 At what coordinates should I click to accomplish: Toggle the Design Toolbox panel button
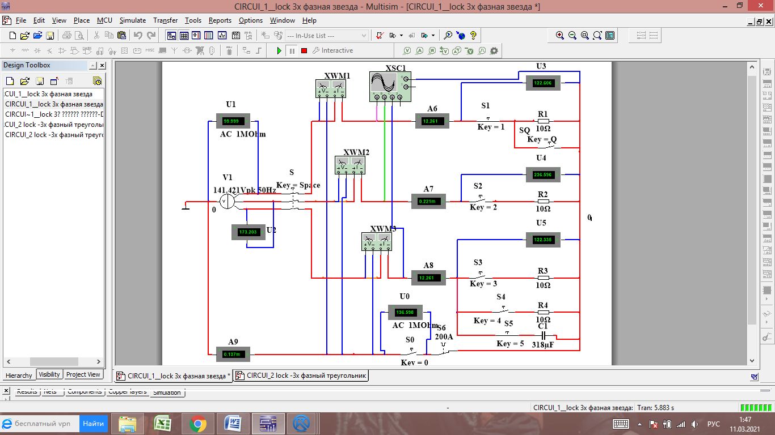(x=171, y=36)
